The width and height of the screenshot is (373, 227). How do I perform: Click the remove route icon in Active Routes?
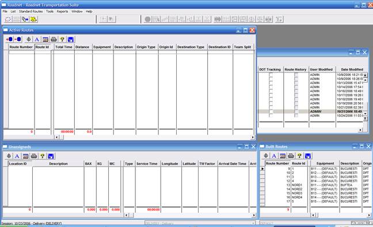click(18, 39)
